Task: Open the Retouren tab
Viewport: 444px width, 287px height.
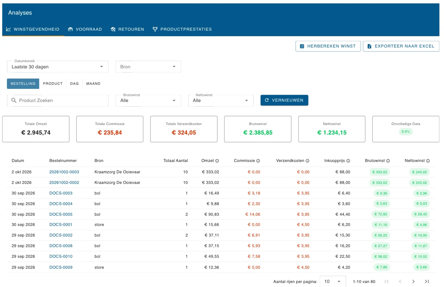Action: 128,29
